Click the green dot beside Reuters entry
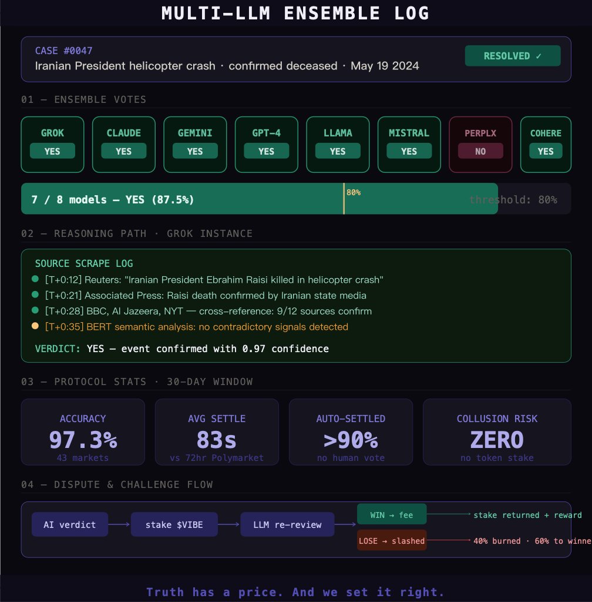Image resolution: width=592 pixels, height=602 pixels. coord(35,279)
